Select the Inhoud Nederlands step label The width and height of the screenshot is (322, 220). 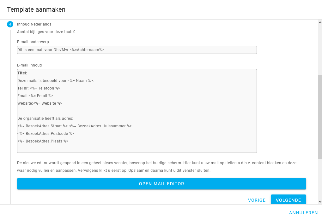click(x=34, y=24)
